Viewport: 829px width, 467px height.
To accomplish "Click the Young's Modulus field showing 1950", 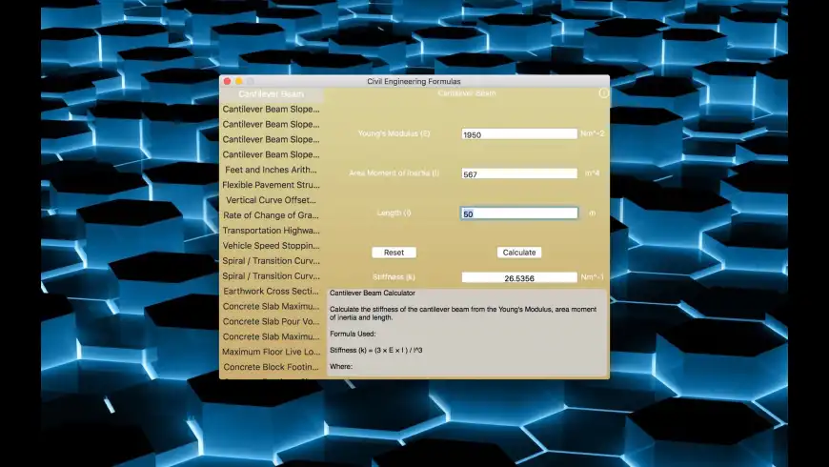I will (x=519, y=134).
